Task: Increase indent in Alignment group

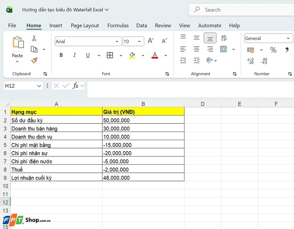Action: [x=197, y=60]
